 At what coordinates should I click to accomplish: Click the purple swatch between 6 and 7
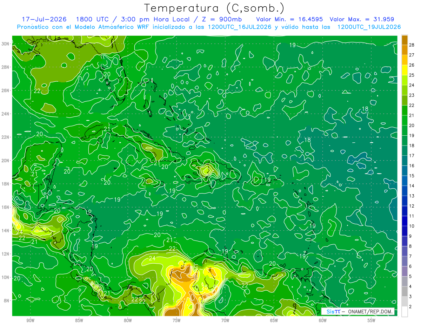405,261
